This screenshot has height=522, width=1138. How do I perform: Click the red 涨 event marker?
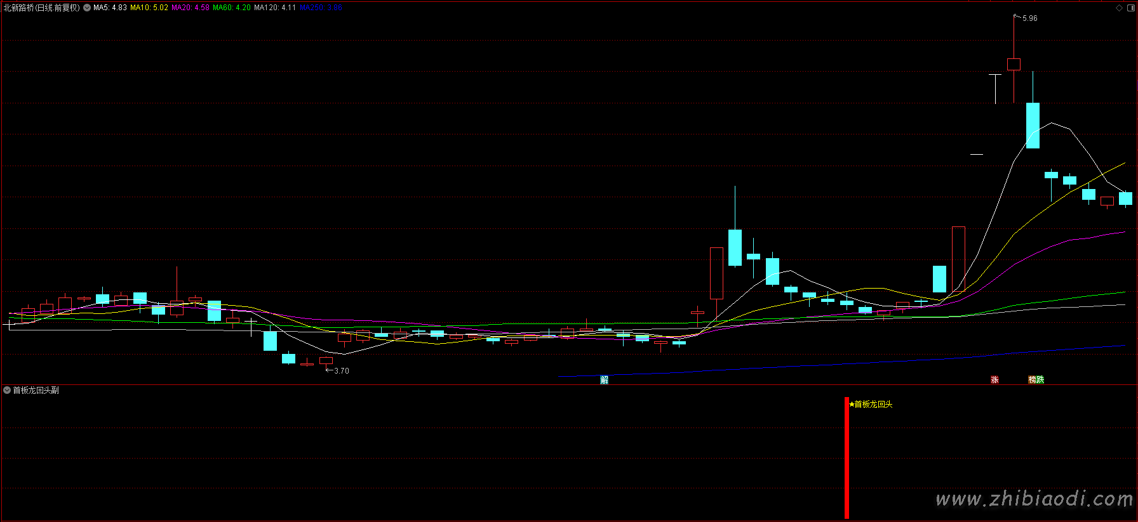(994, 380)
